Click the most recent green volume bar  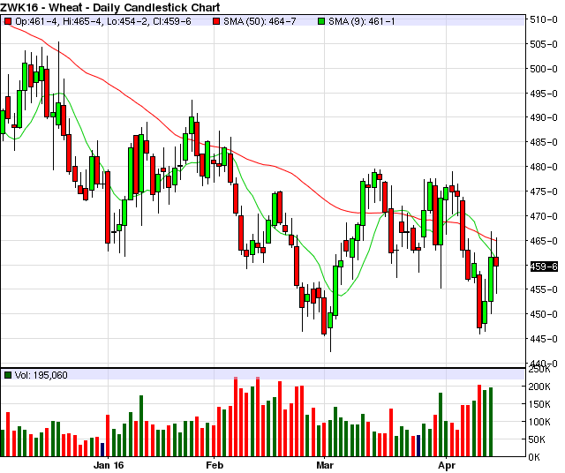coord(491,422)
